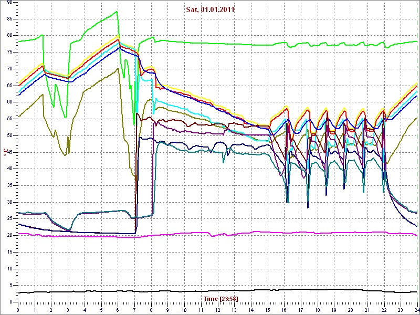Click the y-axis value 65
Viewport: 420px width, 315px height.
point(9,86)
